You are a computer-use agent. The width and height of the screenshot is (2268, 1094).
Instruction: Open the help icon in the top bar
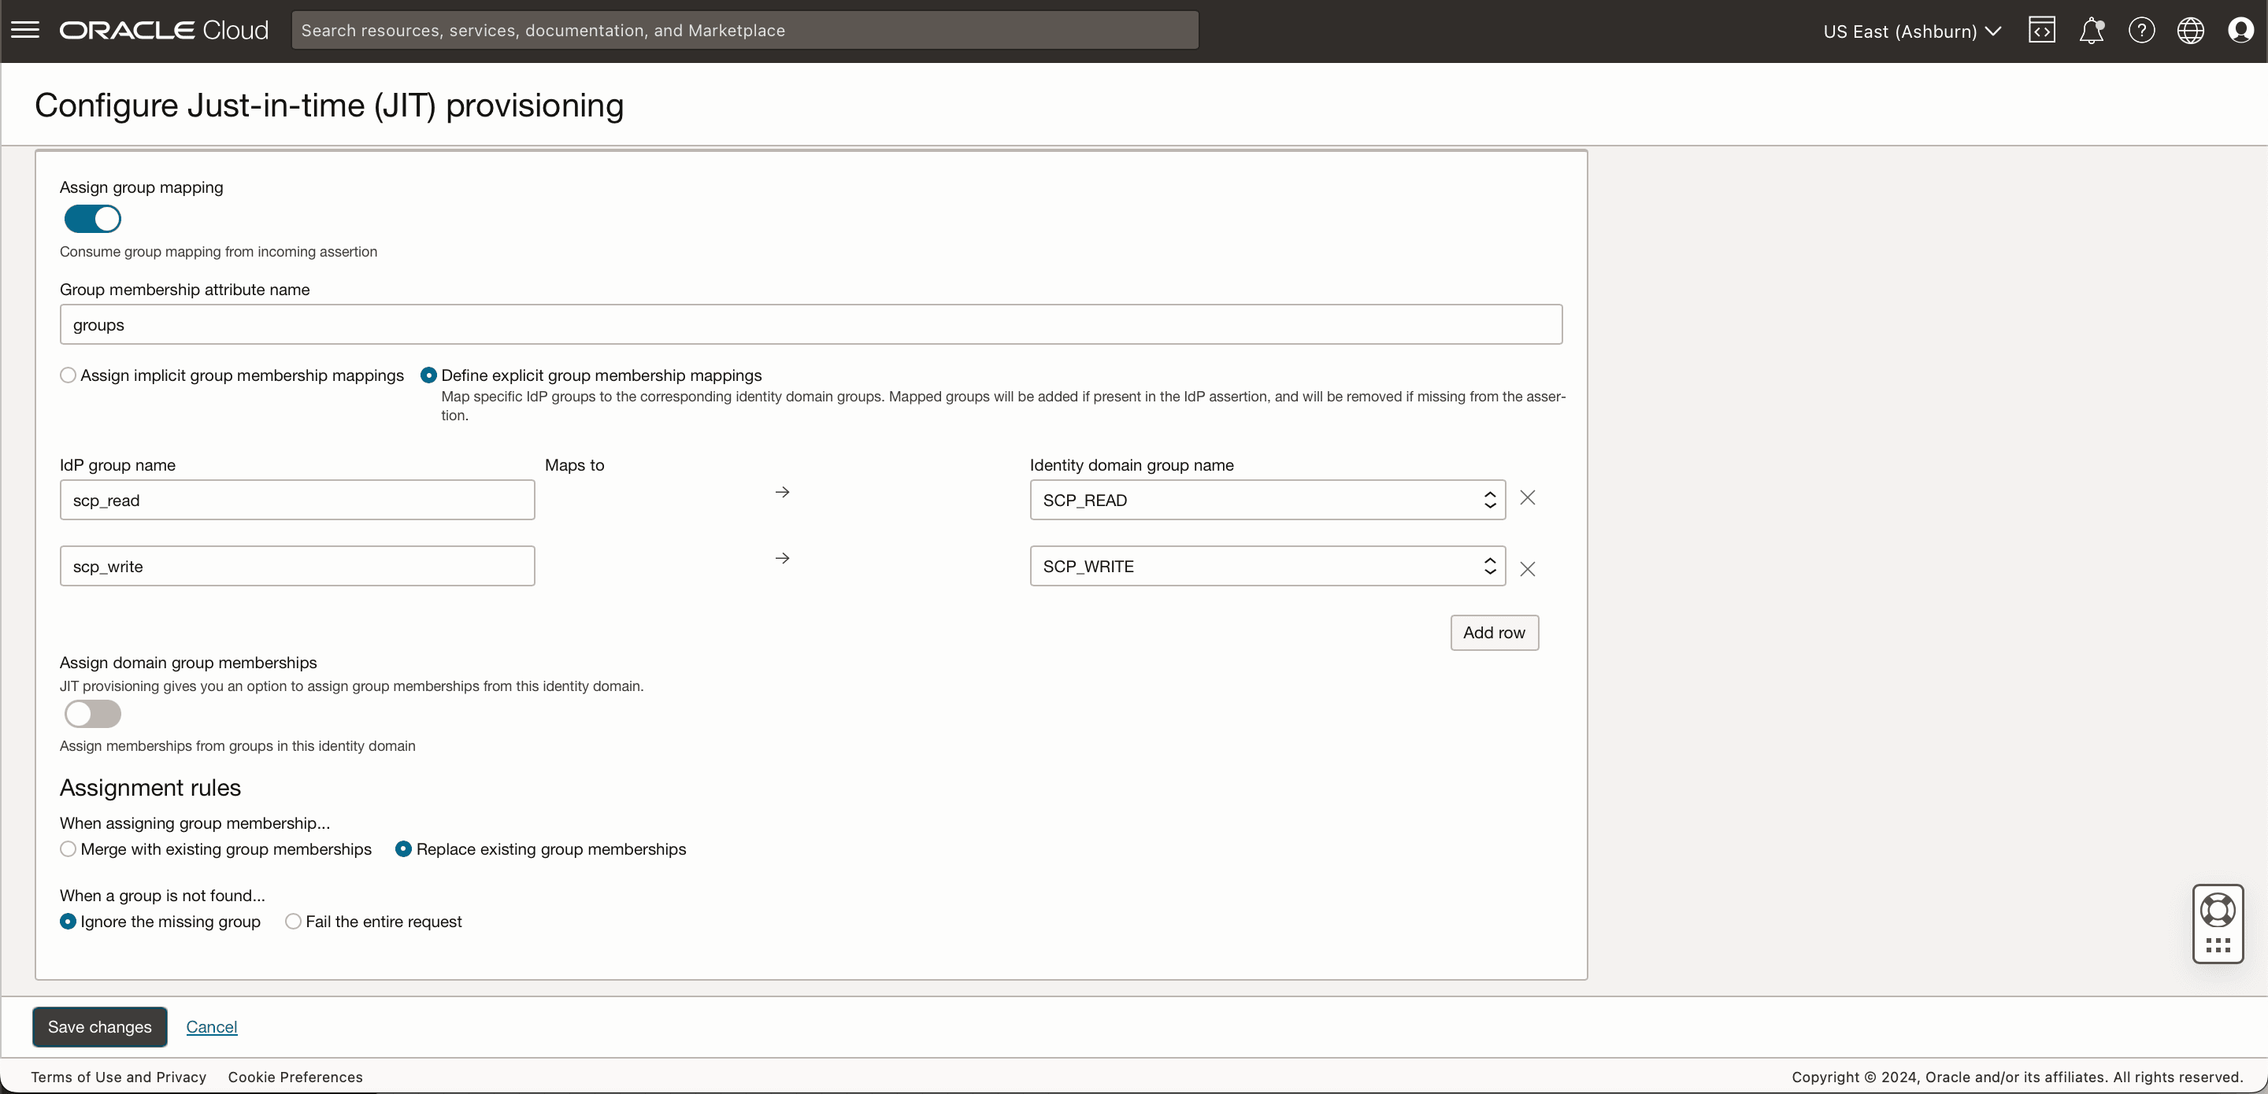point(2141,29)
